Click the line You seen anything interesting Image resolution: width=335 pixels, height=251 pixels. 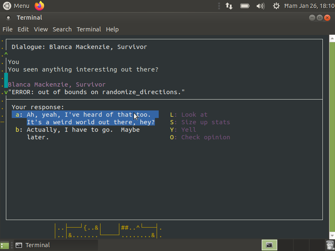point(83,69)
